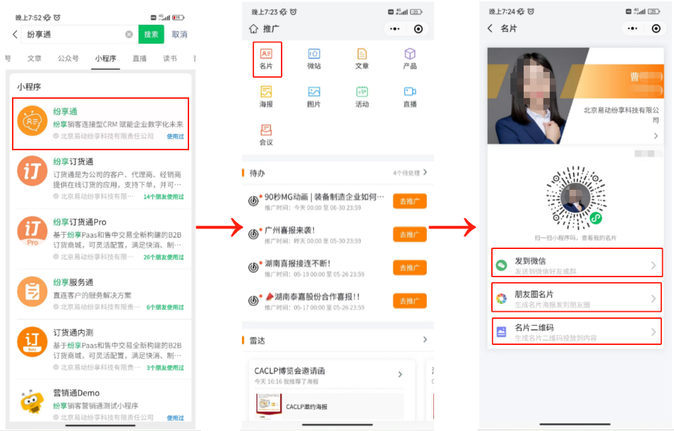Open the 名片二维码 row chevron
Screen dimensions: 674x431
point(654,332)
